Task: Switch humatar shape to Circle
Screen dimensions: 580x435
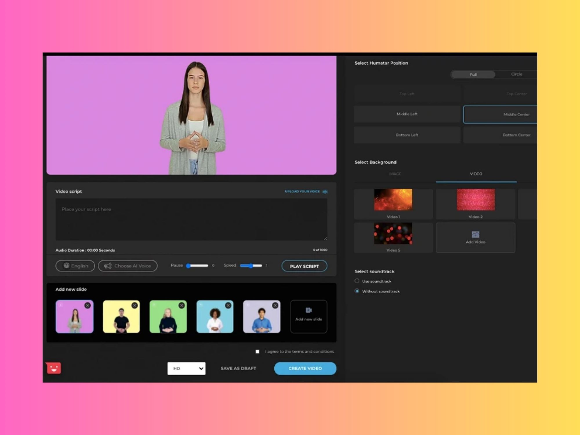Action: click(x=516, y=74)
